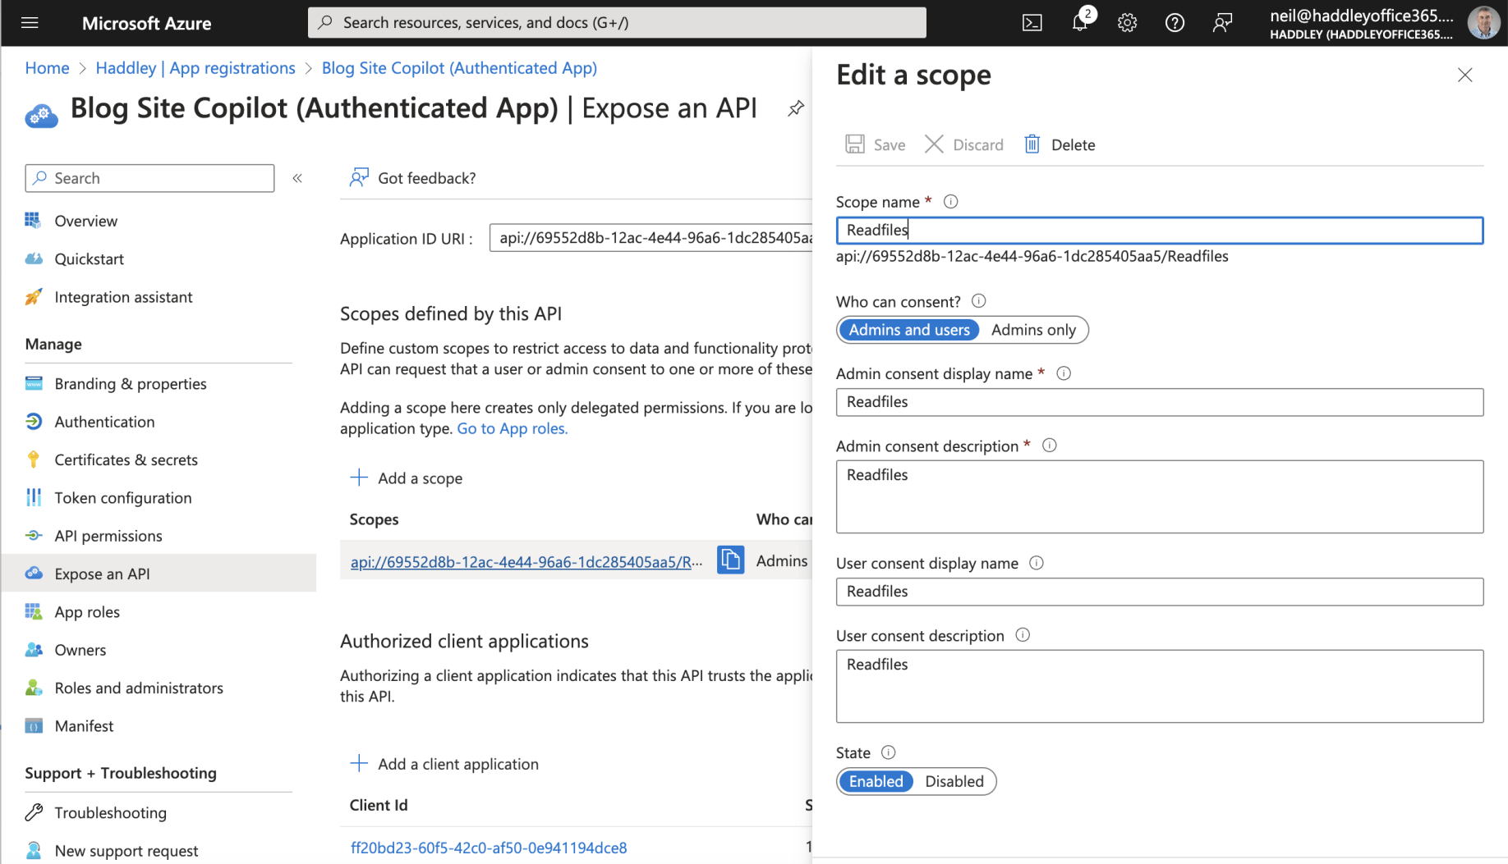Click info icon next to Scope name
1508x864 pixels.
pos(950,202)
